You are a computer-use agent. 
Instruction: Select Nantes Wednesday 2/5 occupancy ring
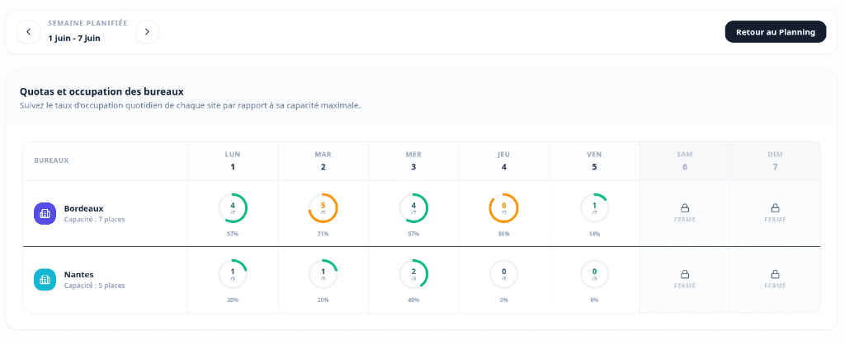413,274
